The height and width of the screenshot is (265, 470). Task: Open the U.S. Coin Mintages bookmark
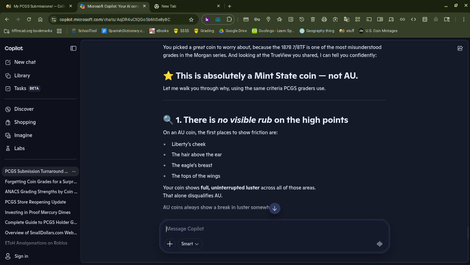[378, 31]
